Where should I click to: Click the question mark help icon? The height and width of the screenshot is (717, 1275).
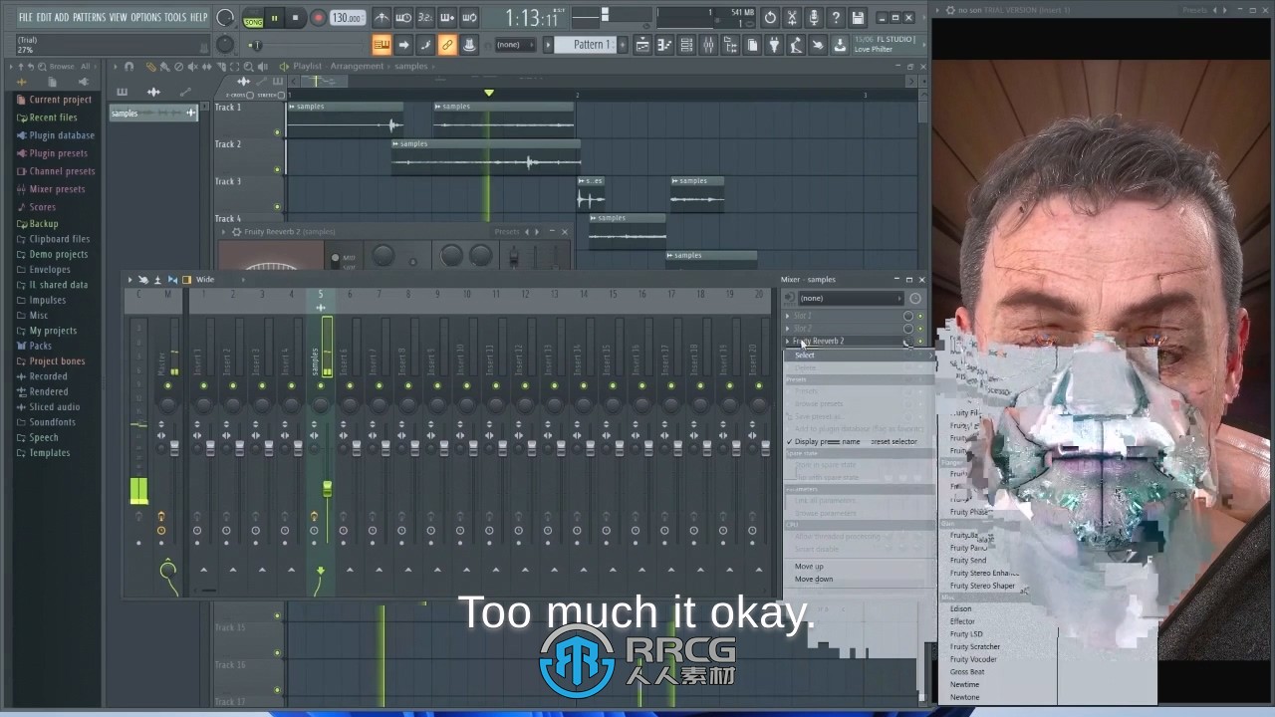836,18
